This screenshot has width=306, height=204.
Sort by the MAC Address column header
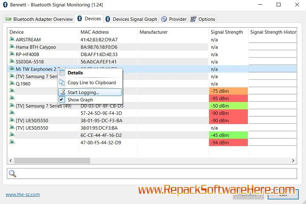click(x=108, y=32)
